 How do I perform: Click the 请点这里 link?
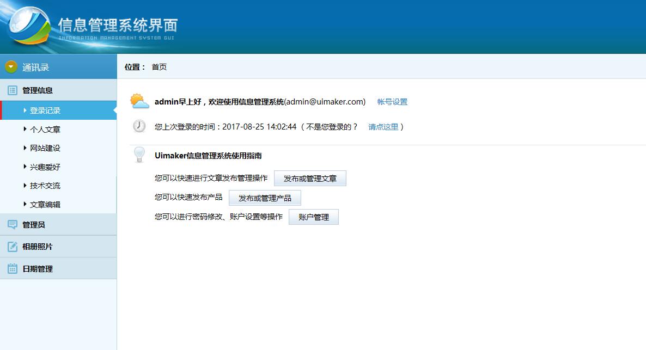pyautogui.click(x=383, y=127)
